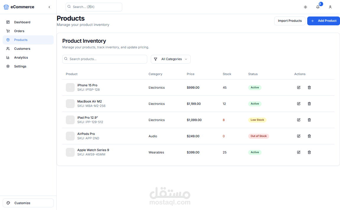This screenshot has height=210, width=340.
Task: Delete the iPad Pro 12.9" product
Action: point(309,120)
